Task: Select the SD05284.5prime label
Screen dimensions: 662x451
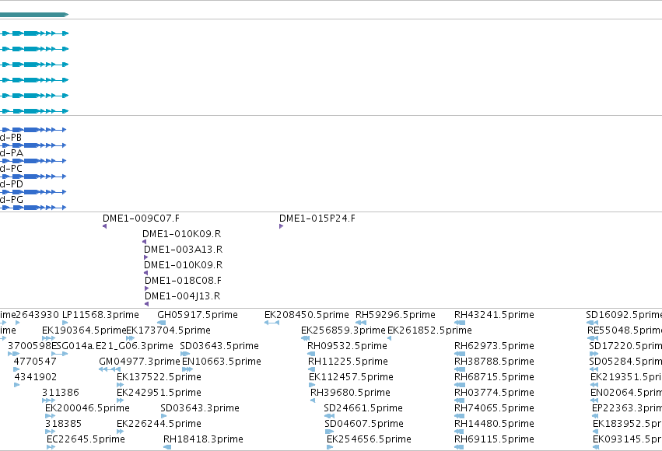Action: point(625,362)
